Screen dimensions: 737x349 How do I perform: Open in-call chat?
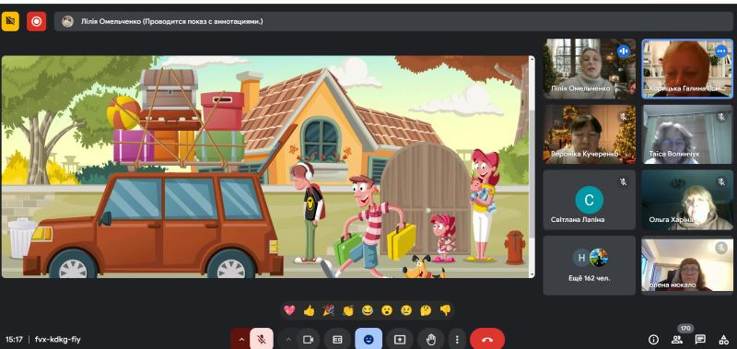click(700, 339)
